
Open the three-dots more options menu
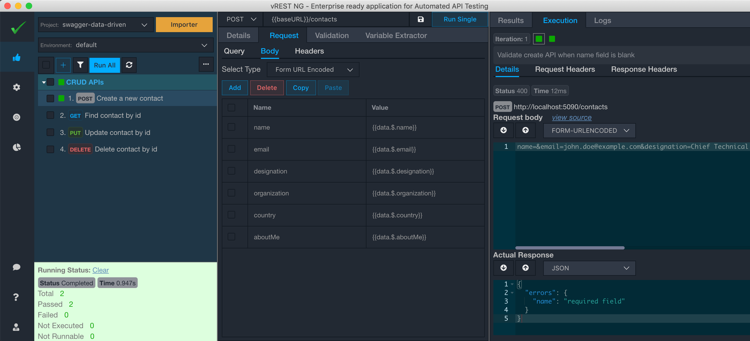206,64
